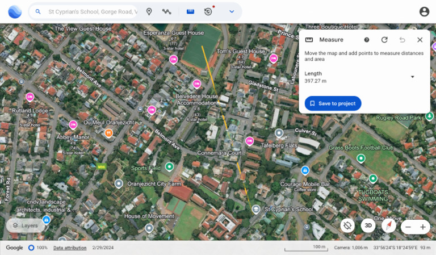Restart the measurement with refresh icon

click(x=384, y=40)
